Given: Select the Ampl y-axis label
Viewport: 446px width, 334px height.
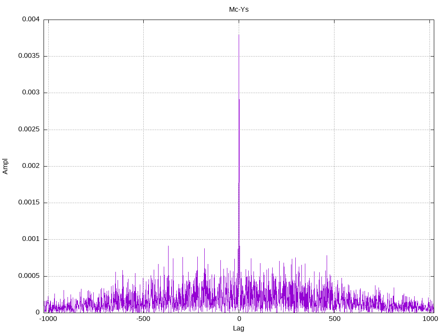Looking at the screenshot, I should [5, 166].
